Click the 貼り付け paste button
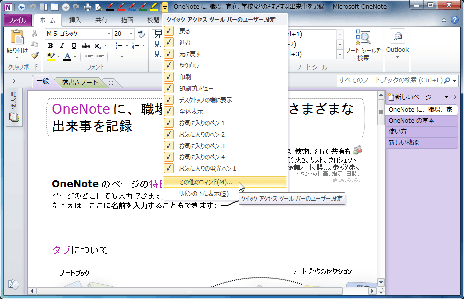 17,44
